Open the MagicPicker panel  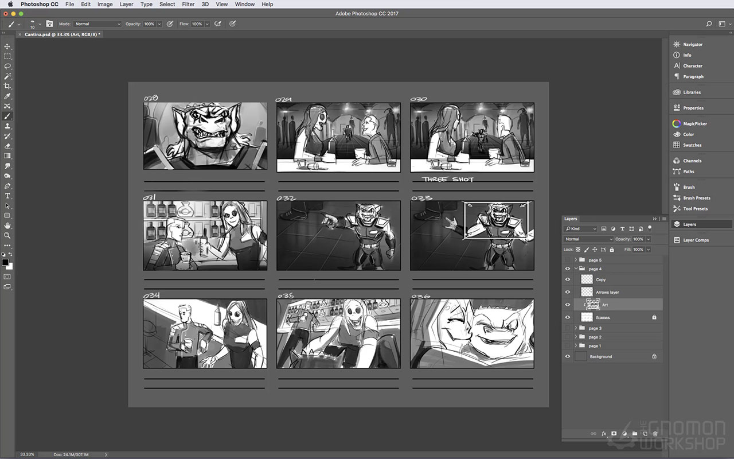click(x=694, y=123)
